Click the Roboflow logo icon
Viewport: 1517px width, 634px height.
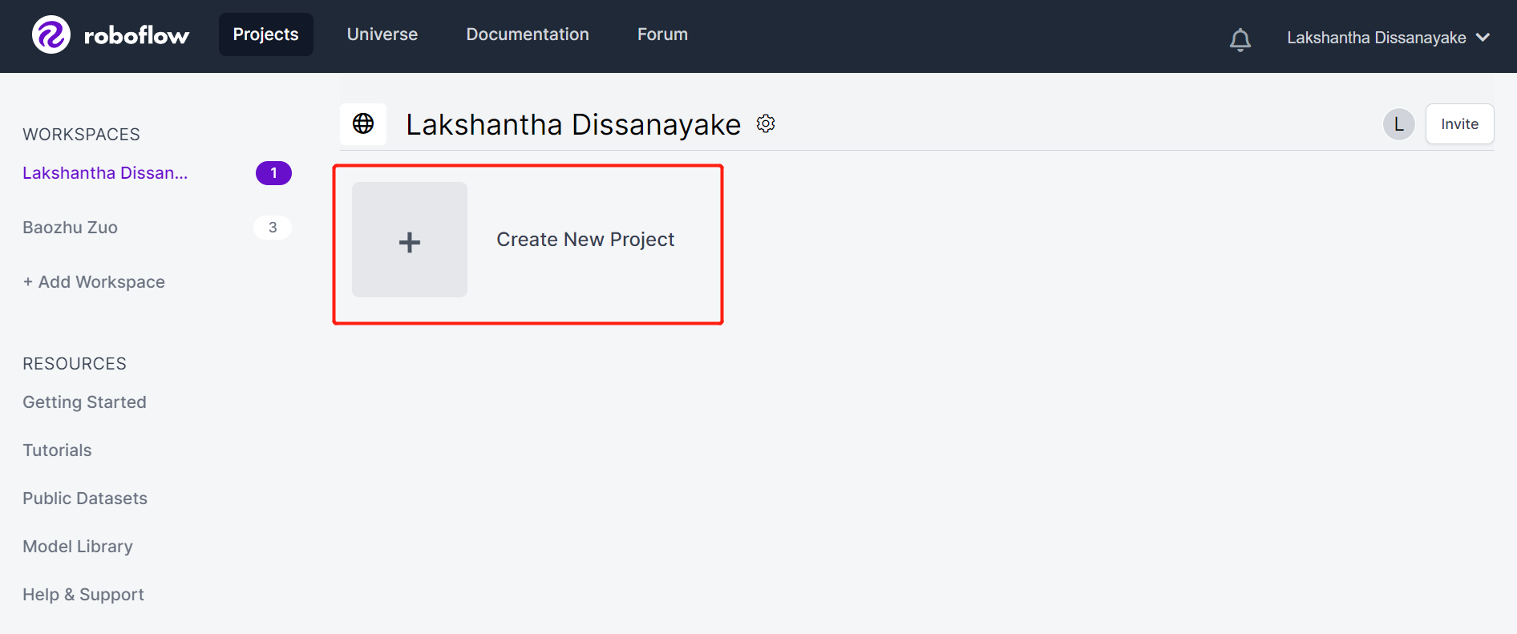pyautogui.click(x=51, y=35)
